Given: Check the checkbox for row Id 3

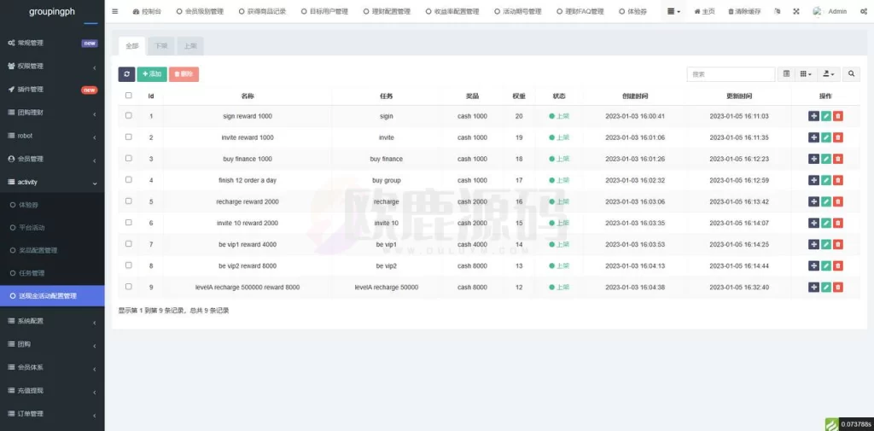Looking at the screenshot, I should (129, 159).
